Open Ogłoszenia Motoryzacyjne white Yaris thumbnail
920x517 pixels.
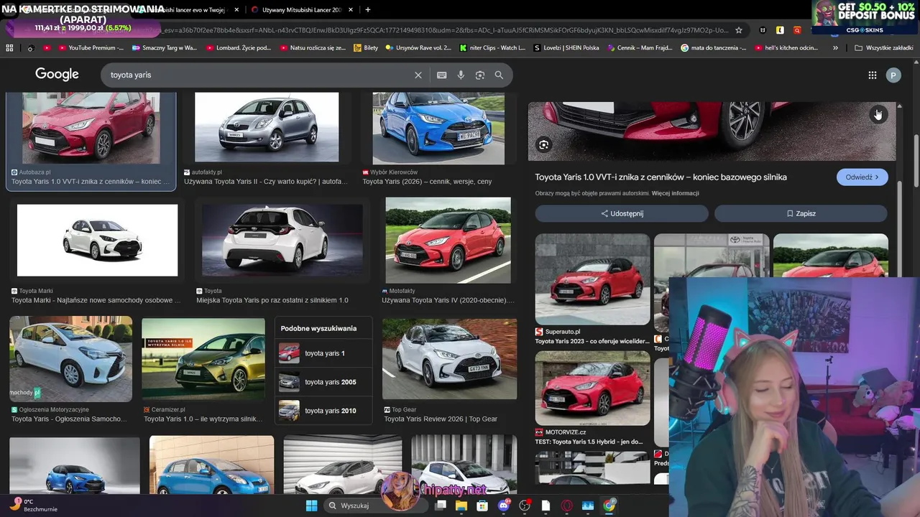(x=70, y=359)
